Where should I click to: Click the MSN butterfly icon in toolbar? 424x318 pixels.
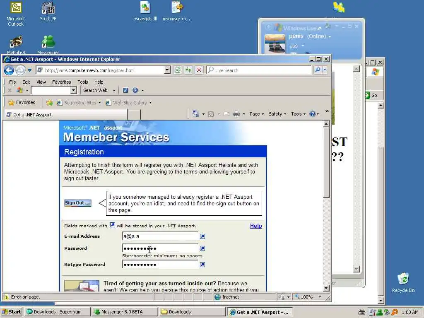20,90
